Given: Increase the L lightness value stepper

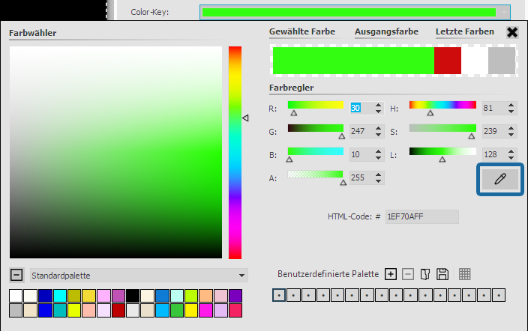Looking at the screenshot, I should point(511,152).
